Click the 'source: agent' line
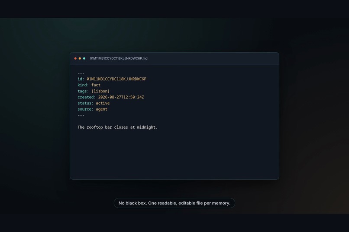 click(92, 109)
